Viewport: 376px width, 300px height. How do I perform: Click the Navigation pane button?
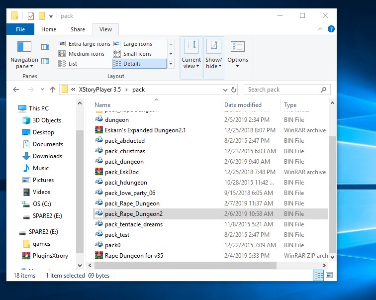click(x=24, y=55)
